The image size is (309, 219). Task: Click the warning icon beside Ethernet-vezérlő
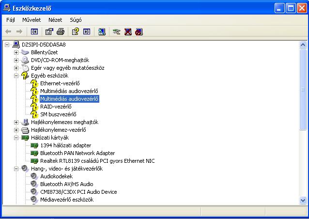(x=34, y=83)
